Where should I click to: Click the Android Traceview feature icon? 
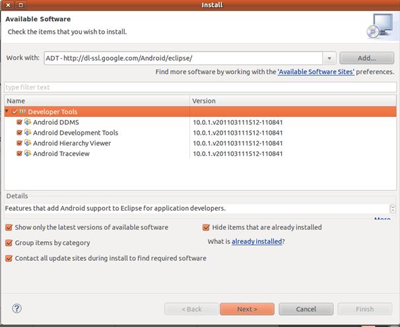coord(28,153)
